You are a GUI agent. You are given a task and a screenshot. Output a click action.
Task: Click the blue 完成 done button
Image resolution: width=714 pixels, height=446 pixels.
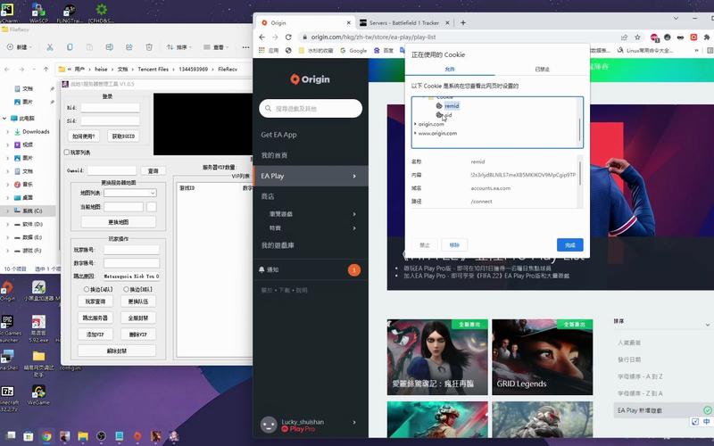pos(569,244)
